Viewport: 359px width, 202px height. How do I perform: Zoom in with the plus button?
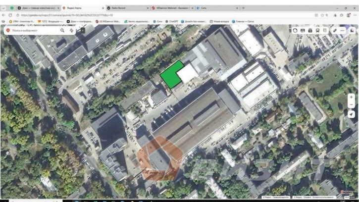[351, 97]
